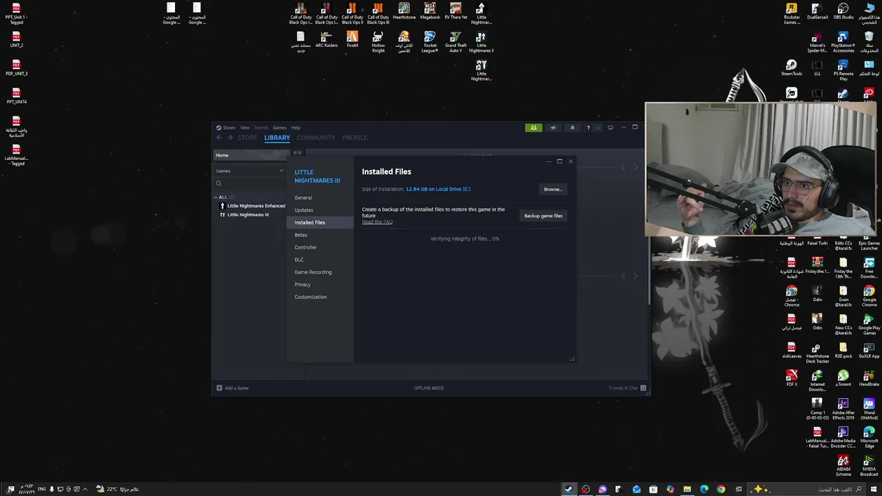Open Rockstar Games Launcher desktop icon
The image size is (882, 496).
792,13
